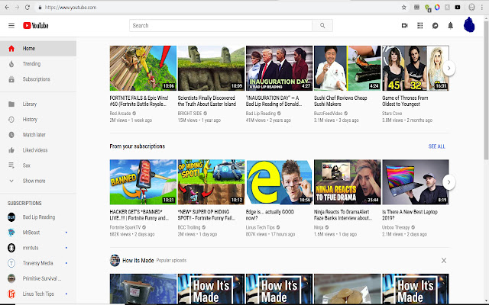The height and width of the screenshot is (305, 489).
Task: Open Watch later in the sidebar
Action: pos(38,135)
